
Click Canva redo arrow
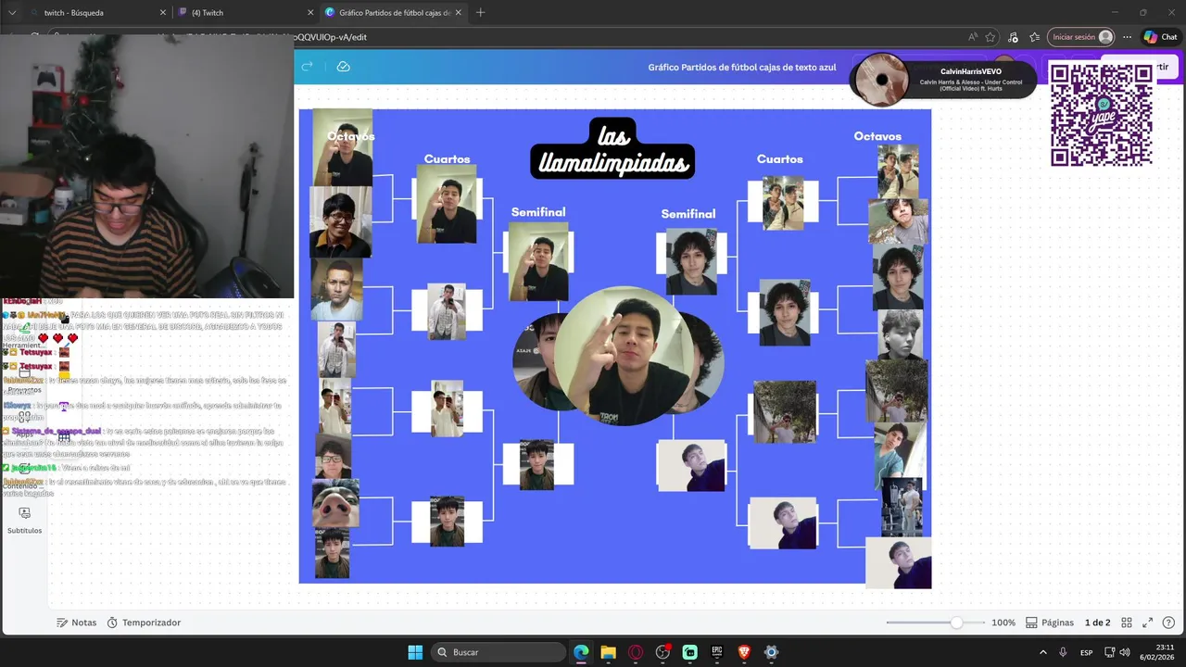(308, 67)
